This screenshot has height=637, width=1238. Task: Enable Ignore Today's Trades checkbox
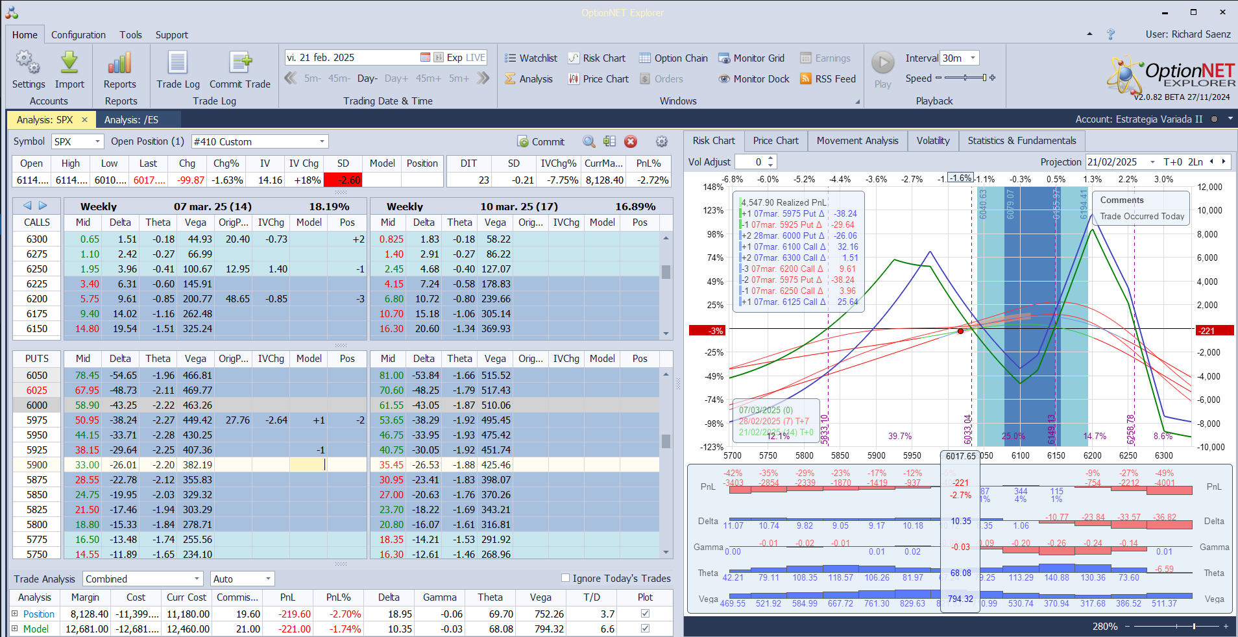[565, 578]
